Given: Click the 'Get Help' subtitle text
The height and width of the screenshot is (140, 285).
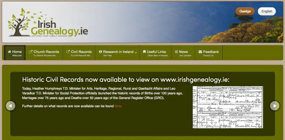Looking at the screenshot, I should click(x=107, y=55).
